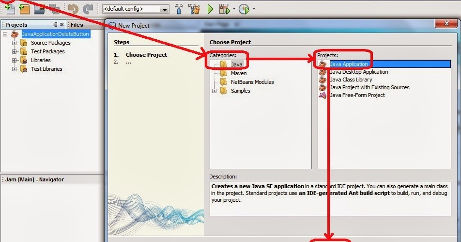Click the Undo arrow icon
Screen dimensions: 461x242
[x=73, y=9]
